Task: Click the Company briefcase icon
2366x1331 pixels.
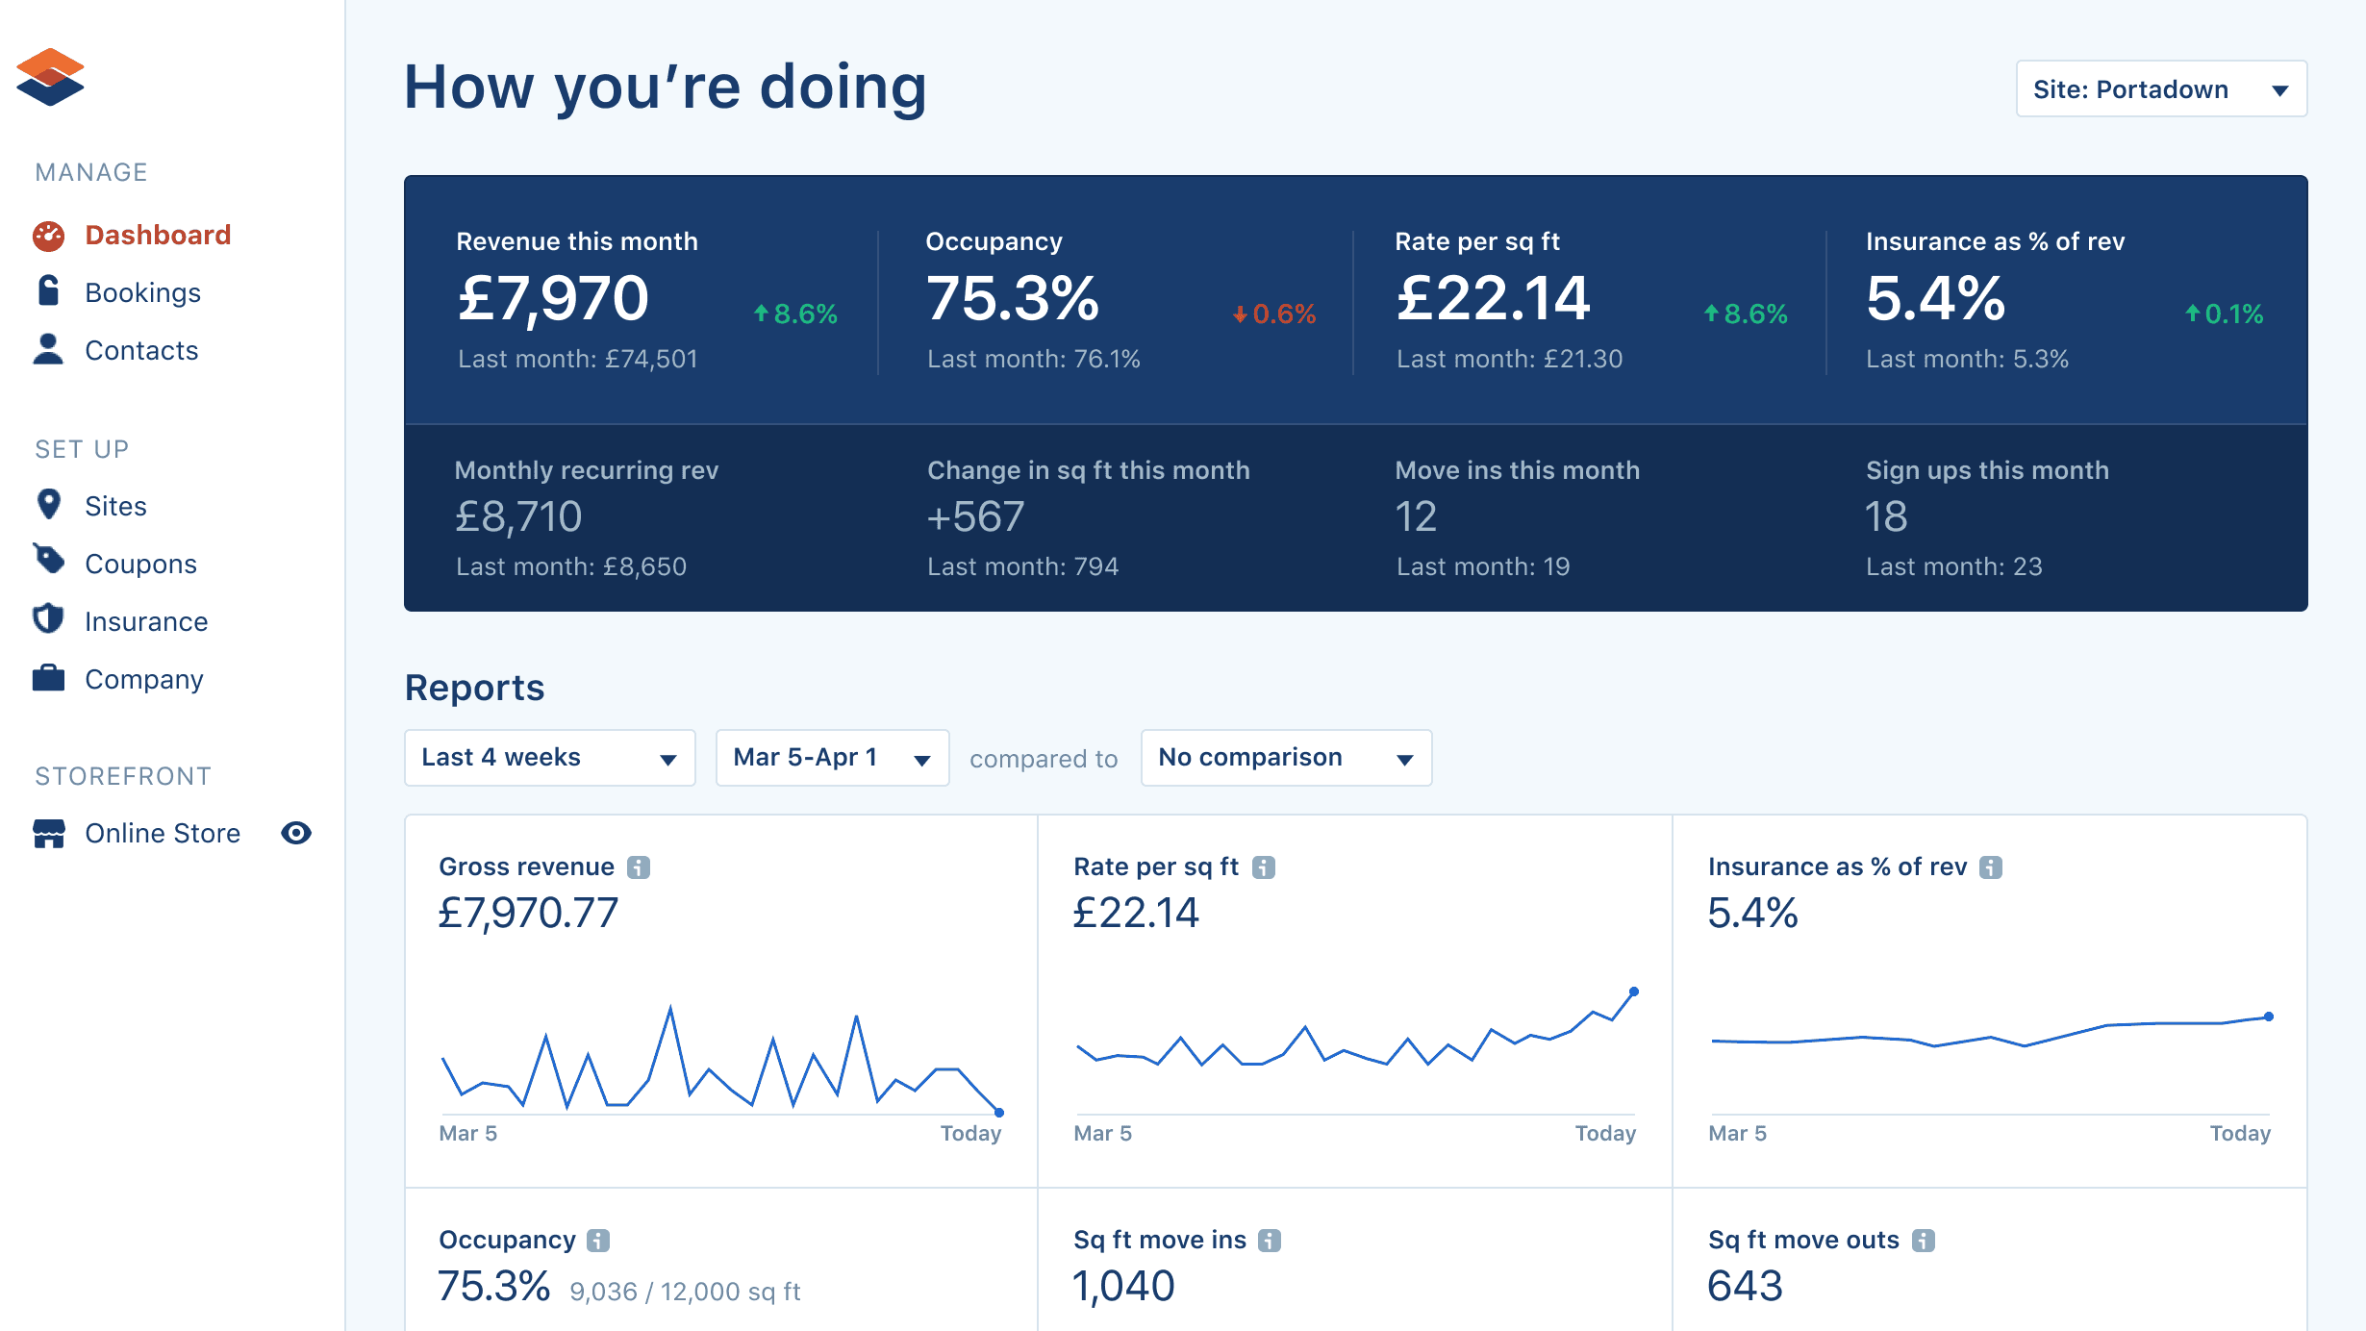Action: pyautogui.click(x=48, y=678)
